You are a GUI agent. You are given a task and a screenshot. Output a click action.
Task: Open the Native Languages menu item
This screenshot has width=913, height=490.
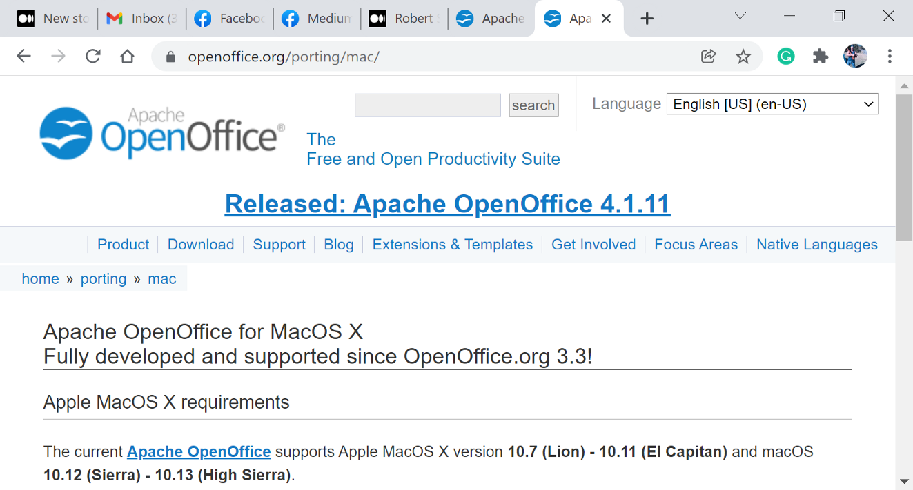coord(817,245)
